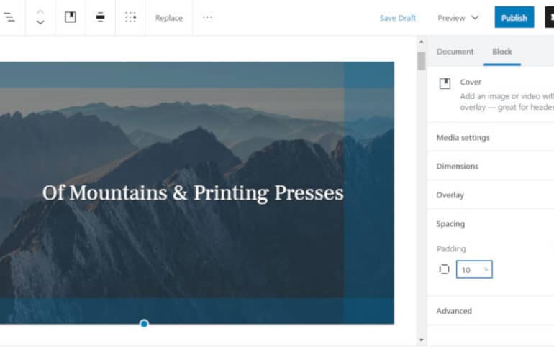Click the Cover block description text

point(507,101)
